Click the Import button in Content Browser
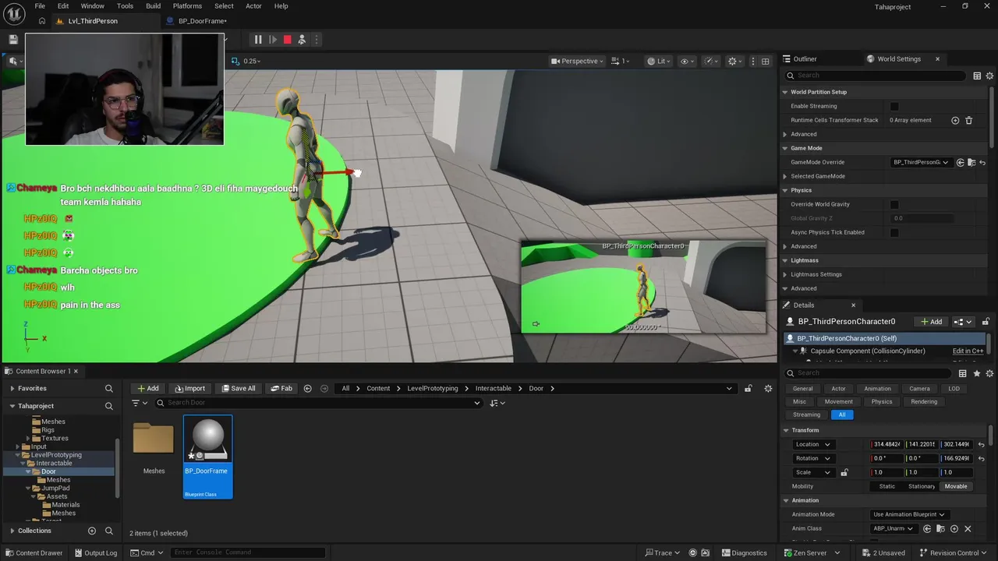Screen dimensions: 998x561 pyautogui.click(x=190, y=388)
